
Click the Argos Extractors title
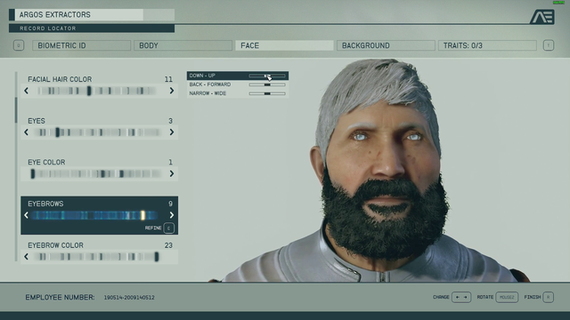55,14
